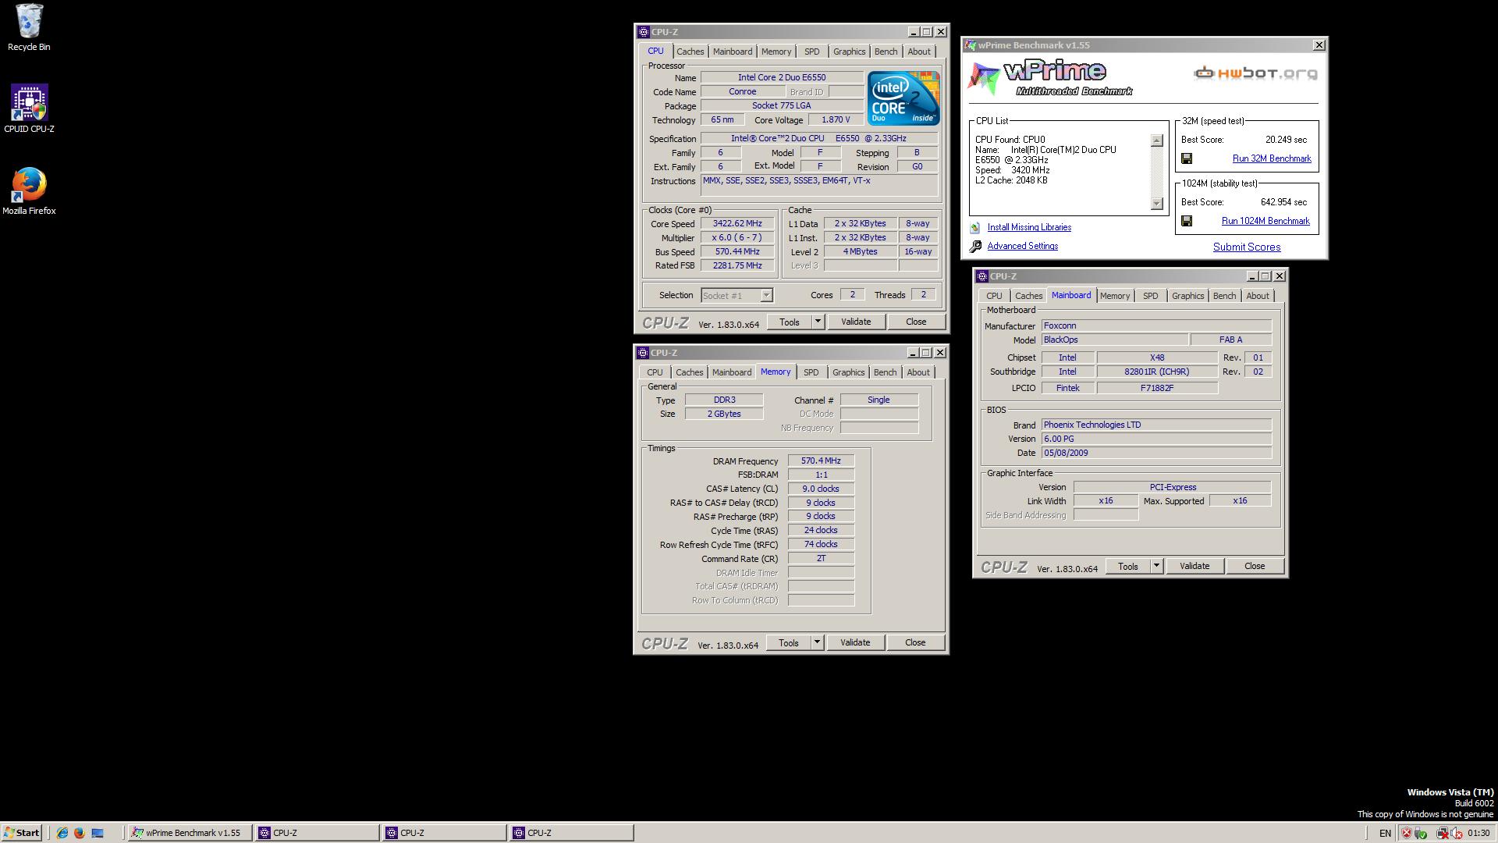The width and height of the screenshot is (1498, 843).
Task: Click the Foxconn manufacturer field
Action: point(1156,325)
